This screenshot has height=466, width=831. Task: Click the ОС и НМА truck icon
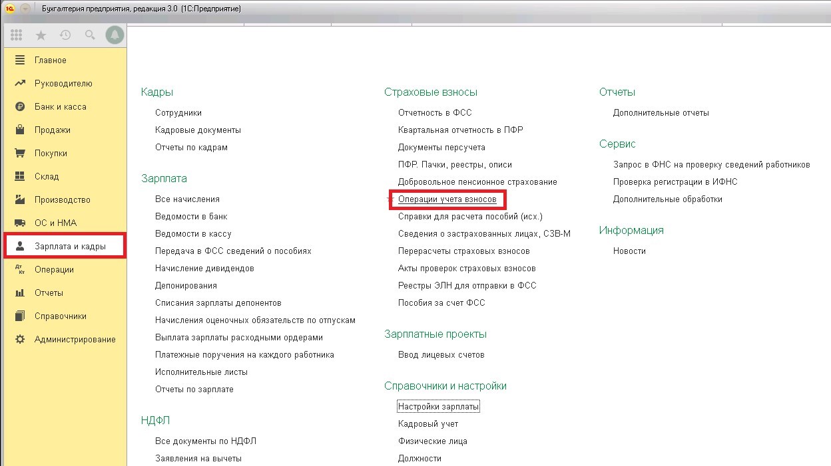coord(20,223)
